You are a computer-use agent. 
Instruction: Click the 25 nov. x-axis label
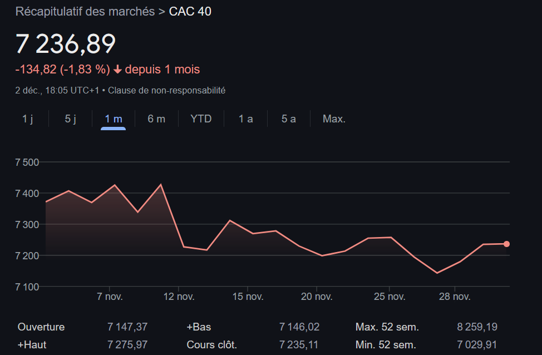tap(390, 297)
